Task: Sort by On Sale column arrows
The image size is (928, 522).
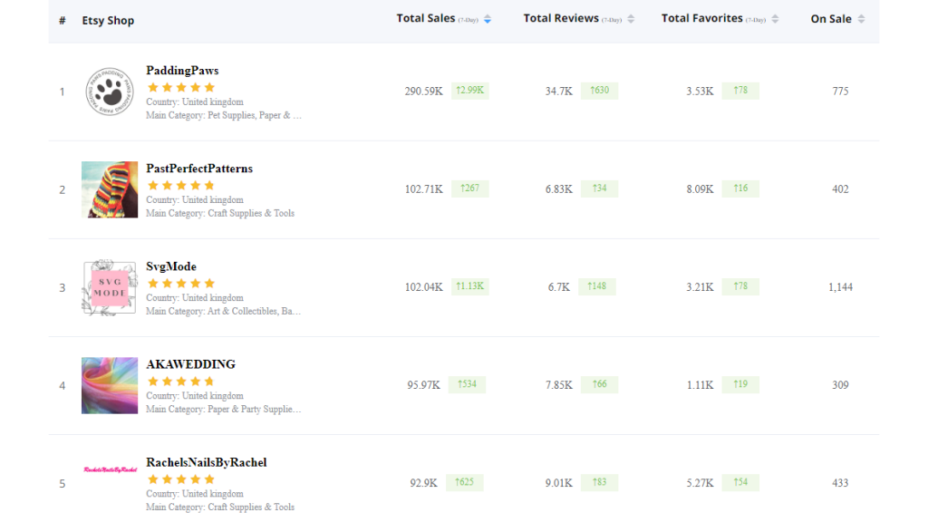Action: point(861,19)
